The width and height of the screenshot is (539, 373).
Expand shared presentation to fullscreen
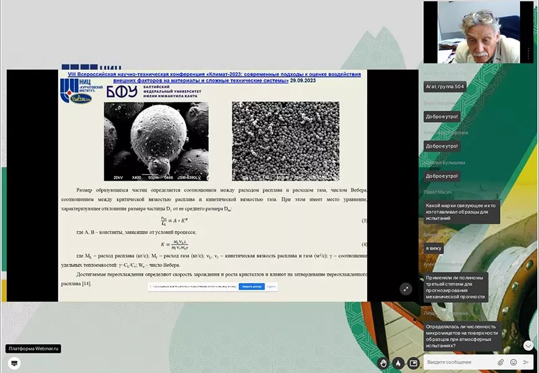pos(406,289)
